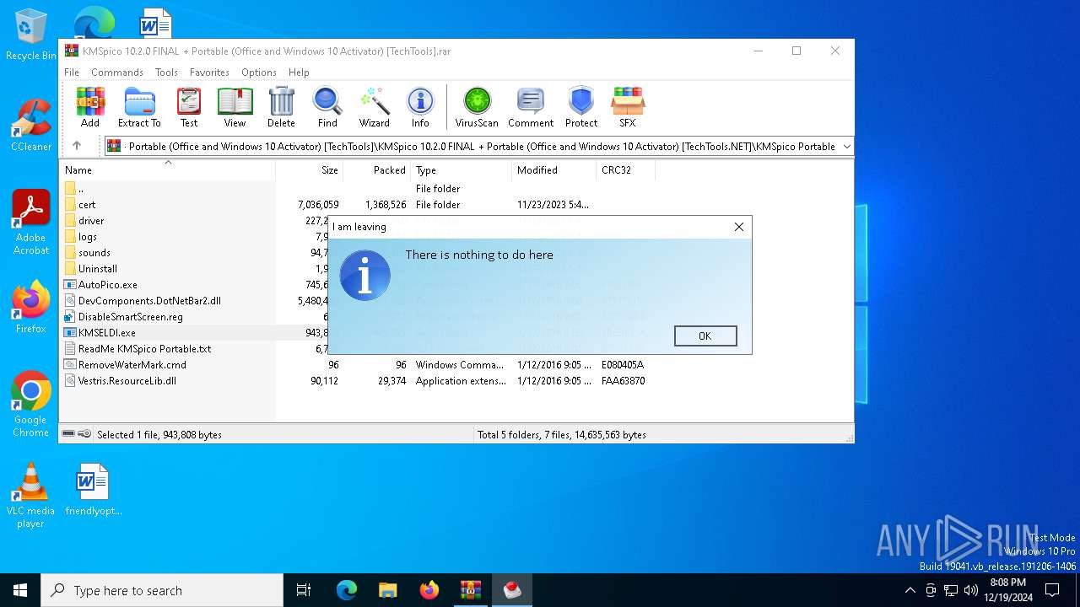Show hidden system tray icons chevron
Viewport: 1080px width, 607px height.
click(910, 590)
